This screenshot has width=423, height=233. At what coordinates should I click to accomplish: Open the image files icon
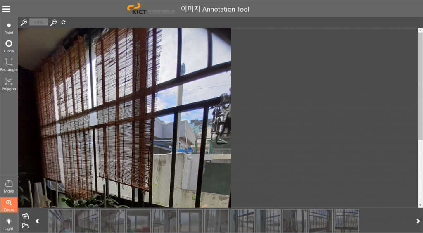click(26, 216)
